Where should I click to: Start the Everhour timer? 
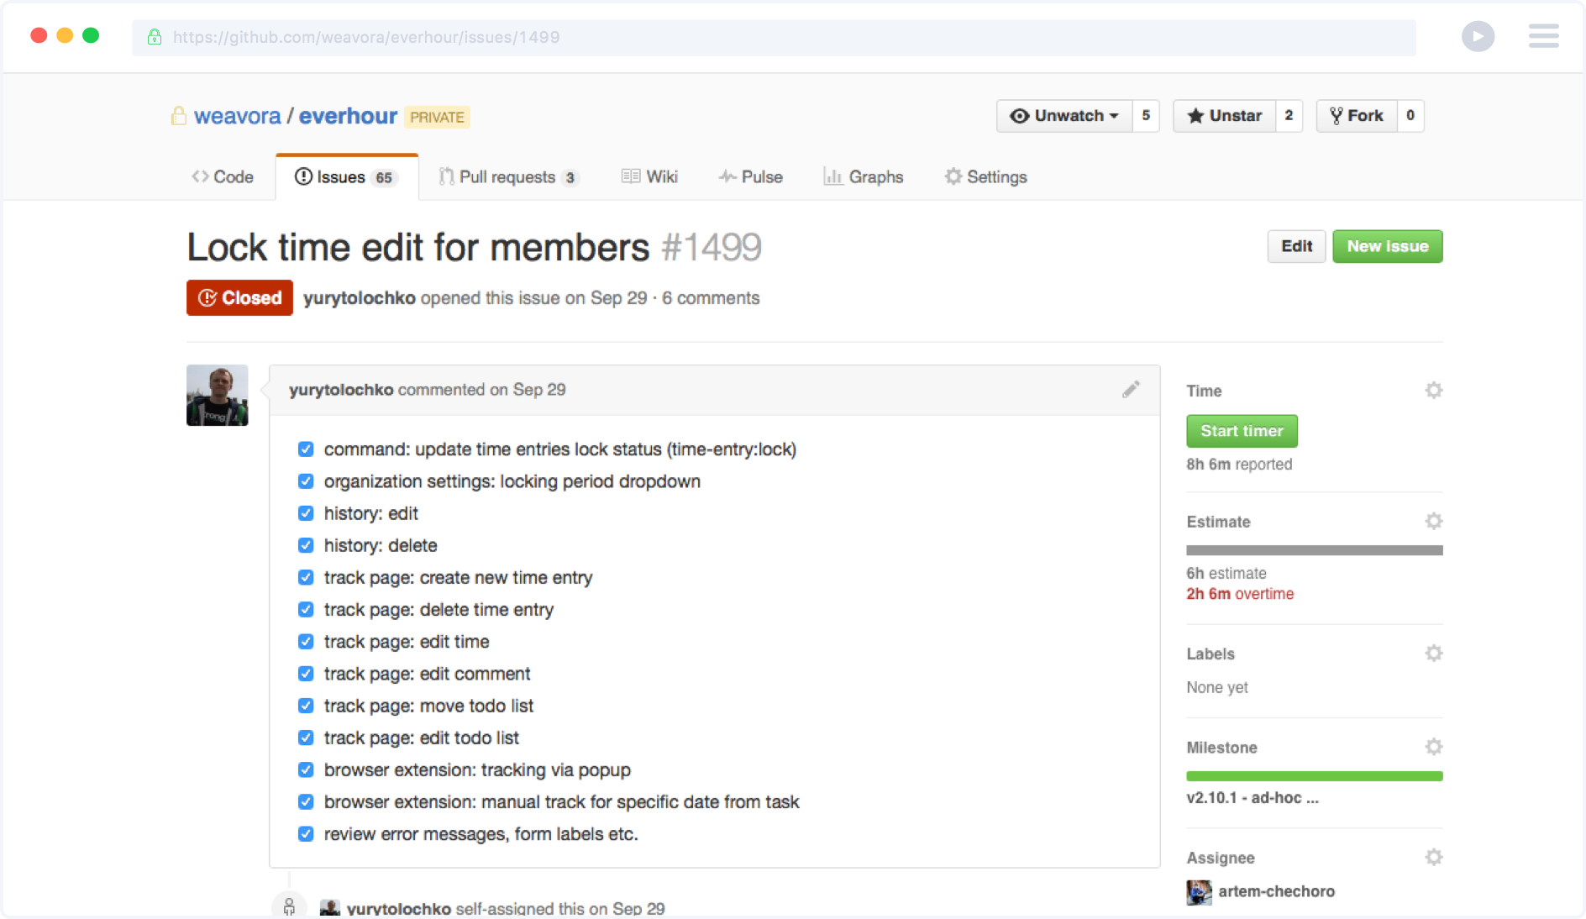[1242, 431]
